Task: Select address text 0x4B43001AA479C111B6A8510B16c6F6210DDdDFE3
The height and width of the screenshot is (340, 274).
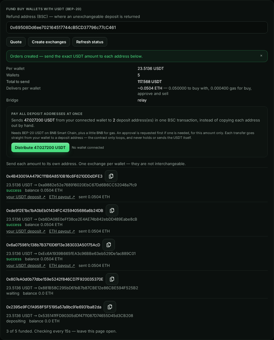Action: (x=54, y=176)
